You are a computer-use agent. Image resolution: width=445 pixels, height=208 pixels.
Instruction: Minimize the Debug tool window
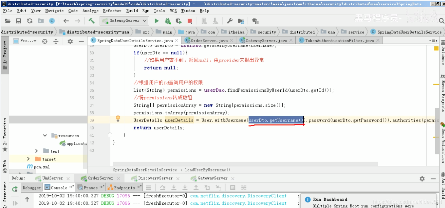(x=434, y=179)
